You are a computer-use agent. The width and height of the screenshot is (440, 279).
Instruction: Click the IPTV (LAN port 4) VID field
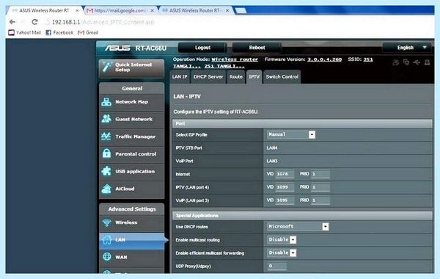pos(285,187)
